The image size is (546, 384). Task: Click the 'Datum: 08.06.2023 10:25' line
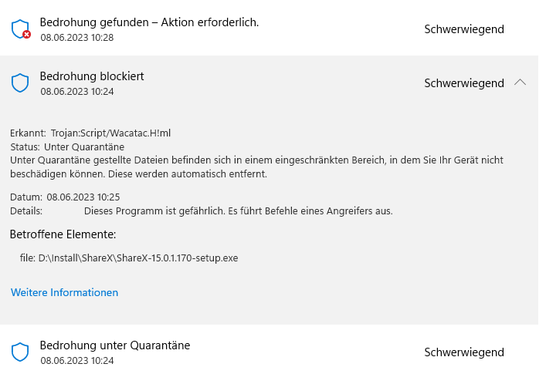coord(65,197)
